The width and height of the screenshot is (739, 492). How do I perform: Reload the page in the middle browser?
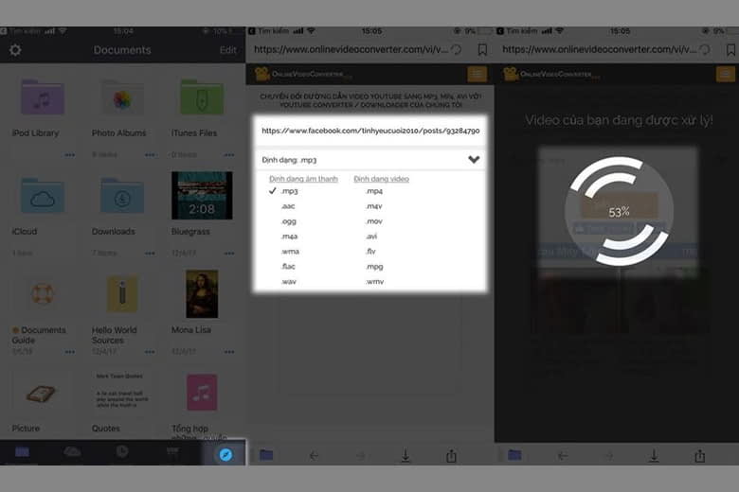(457, 50)
